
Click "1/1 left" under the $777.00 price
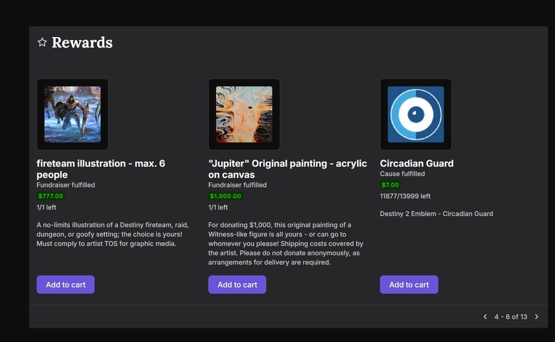point(47,207)
